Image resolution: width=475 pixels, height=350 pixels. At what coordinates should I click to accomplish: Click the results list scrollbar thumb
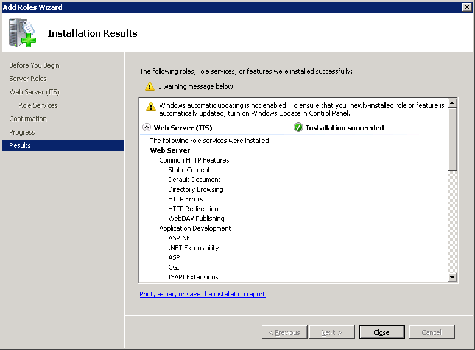[452, 139]
